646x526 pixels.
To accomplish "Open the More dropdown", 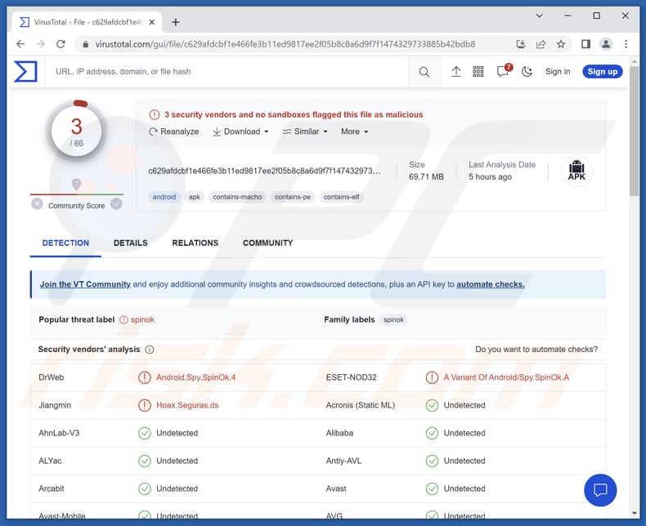I will click(x=354, y=131).
